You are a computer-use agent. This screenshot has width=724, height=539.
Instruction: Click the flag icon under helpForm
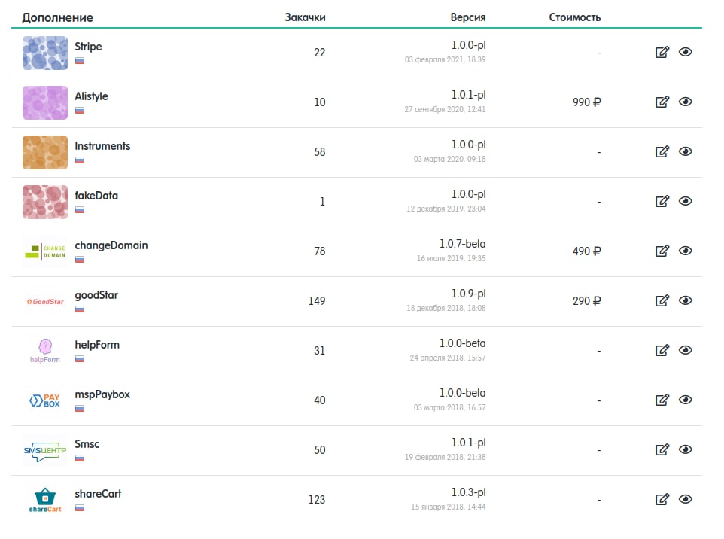[80, 359]
